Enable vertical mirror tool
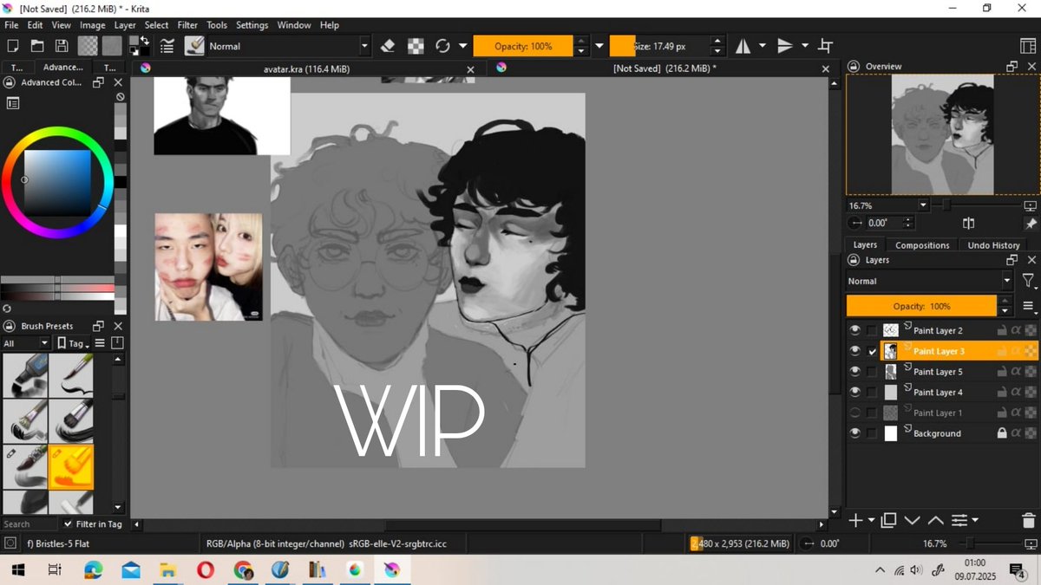The image size is (1041, 585). click(x=785, y=46)
